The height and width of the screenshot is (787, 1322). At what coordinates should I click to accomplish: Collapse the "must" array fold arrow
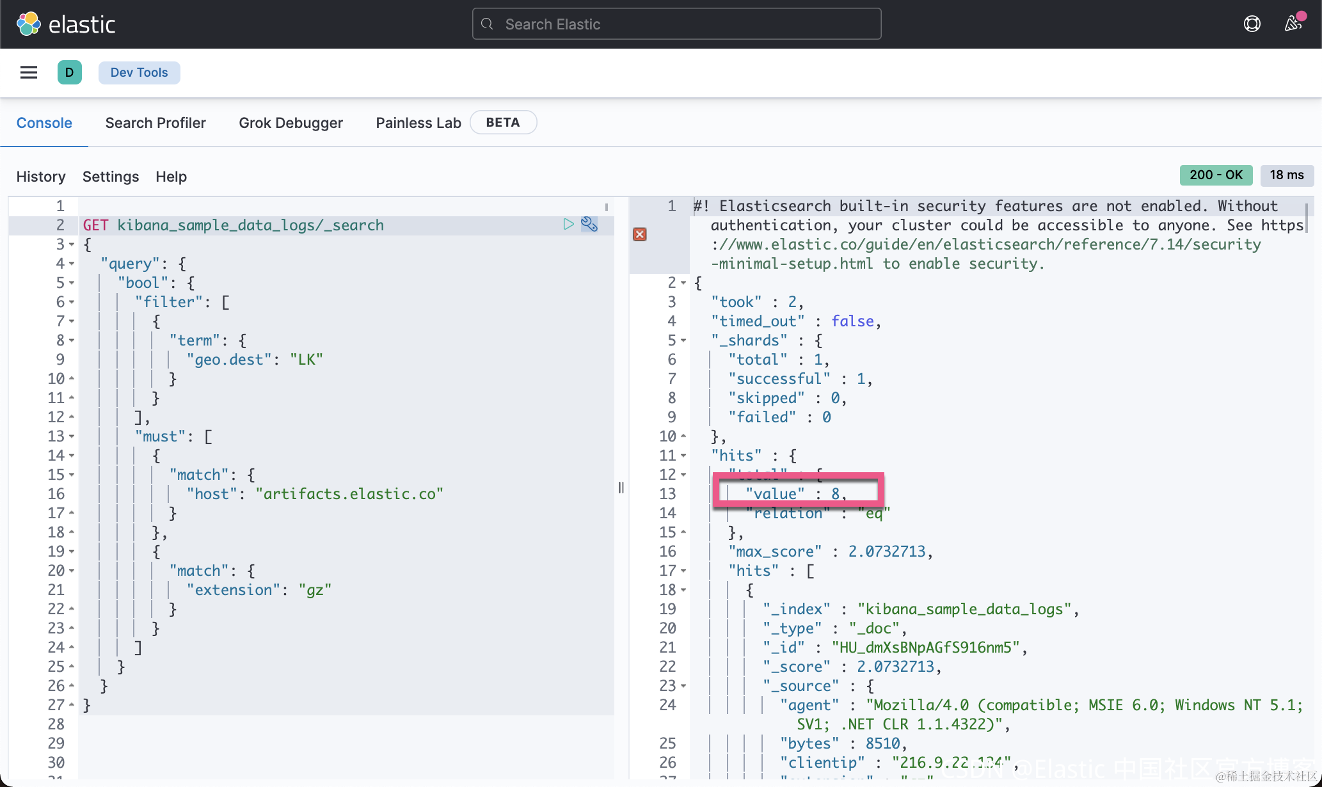click(x=72, y=436)
